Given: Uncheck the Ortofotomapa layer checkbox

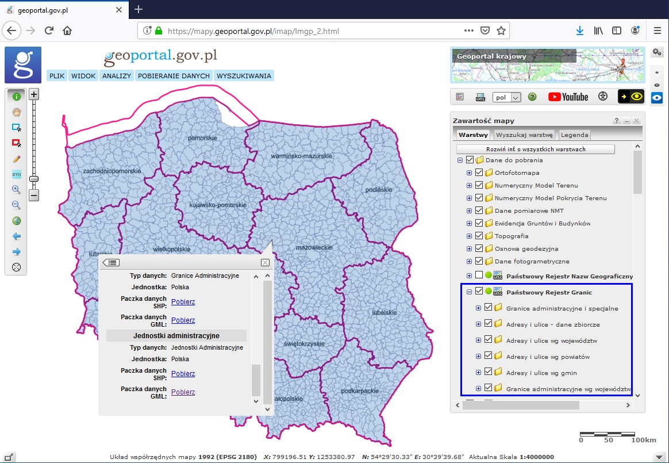Looking at the screenshot, I should click(x=479, y=173).
